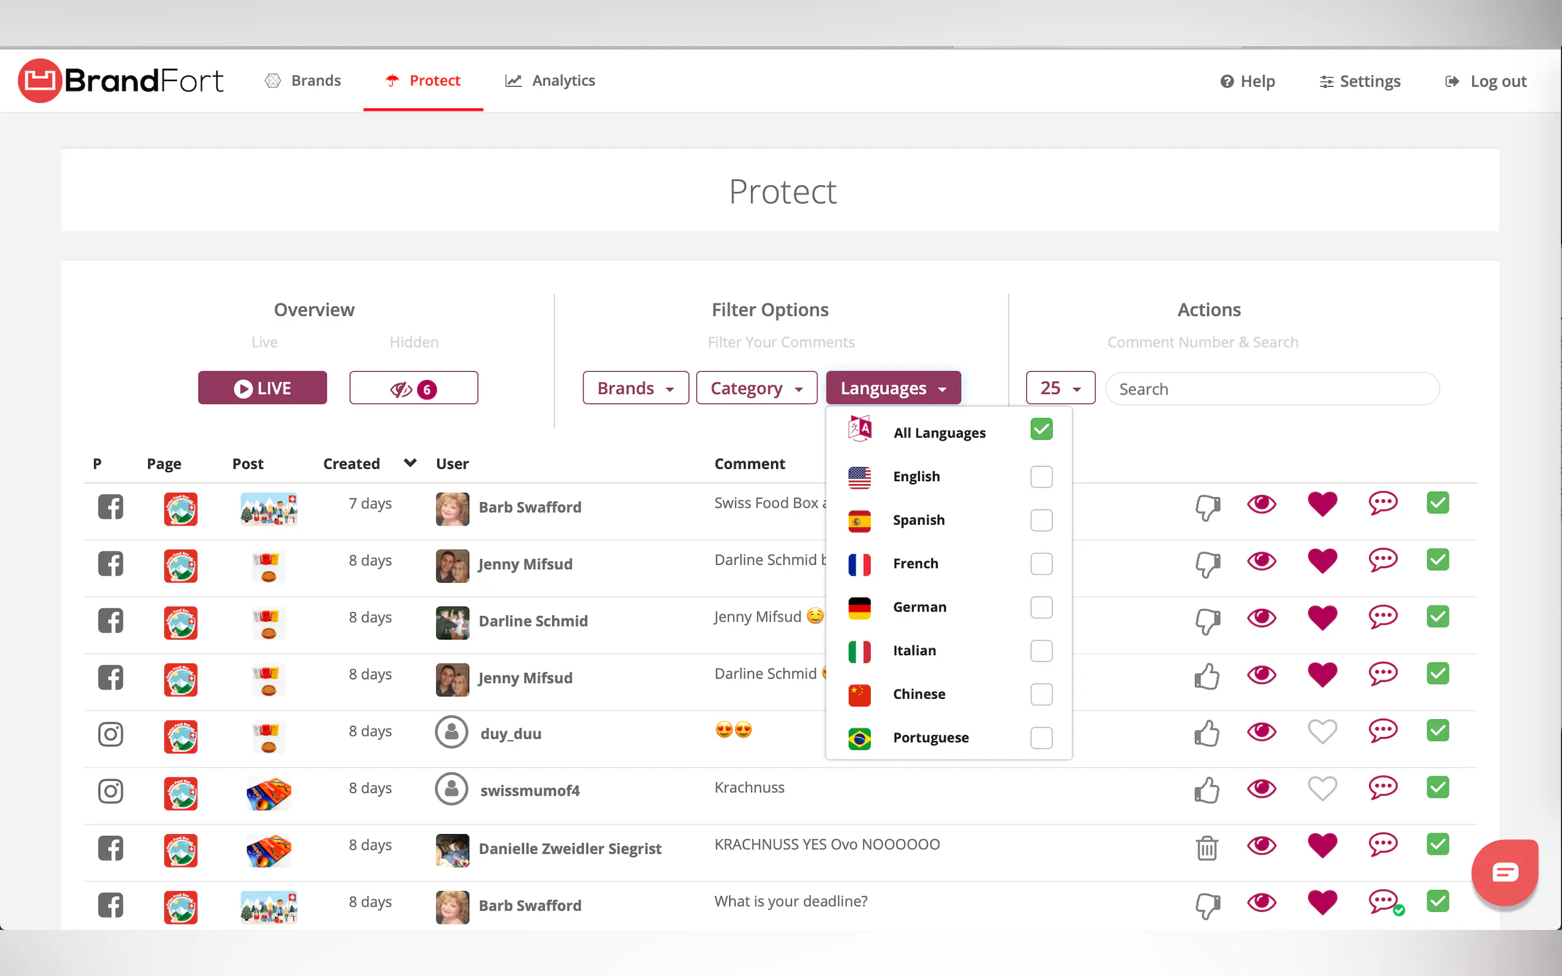Click trash icon on Danielle Zweidler Siegrist comment

tap(1206, 848)
